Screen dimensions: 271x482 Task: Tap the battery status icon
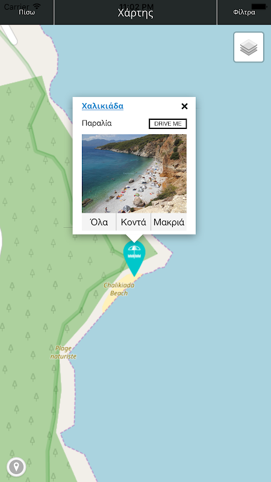coord(259,6)
